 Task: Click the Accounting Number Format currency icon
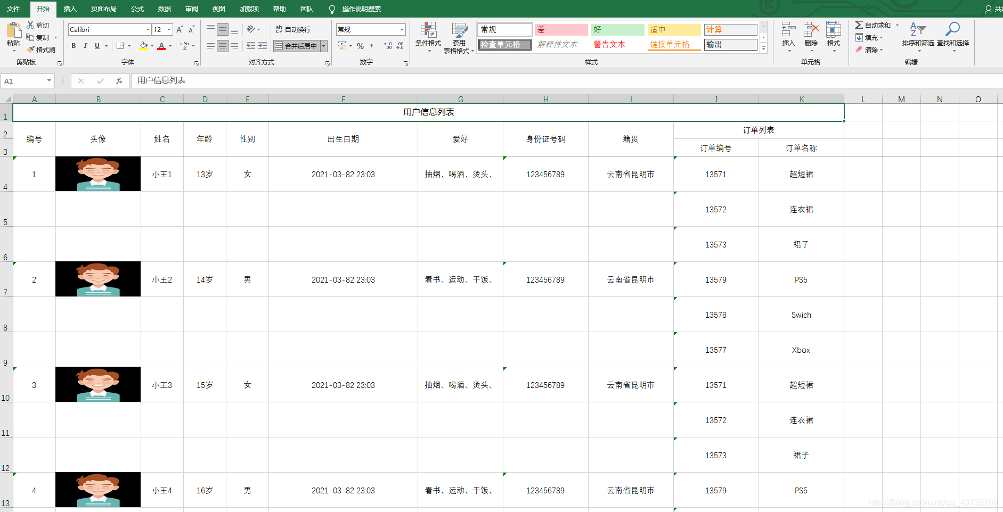coord(342,46)
